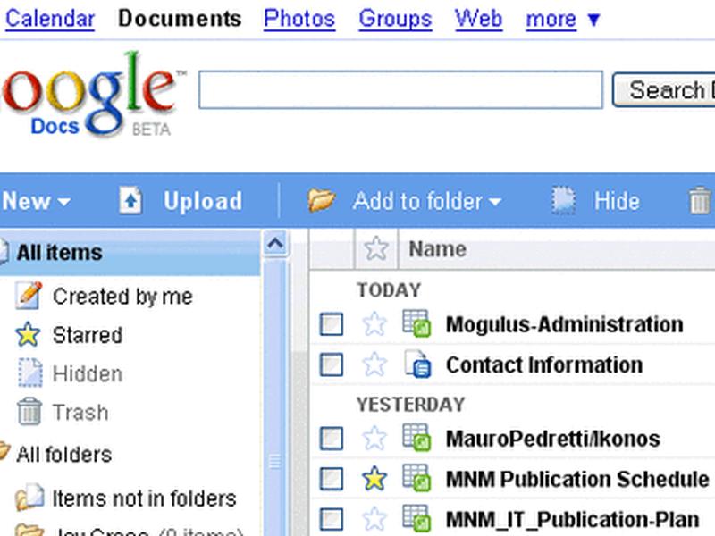This screenshot has width=715, height=536.
Task: Click the sidebar vertical splitter handle
Action: point(275,461)
